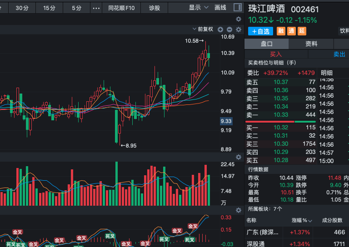Click the 买卖档位与明细 header

coord(272,63)
